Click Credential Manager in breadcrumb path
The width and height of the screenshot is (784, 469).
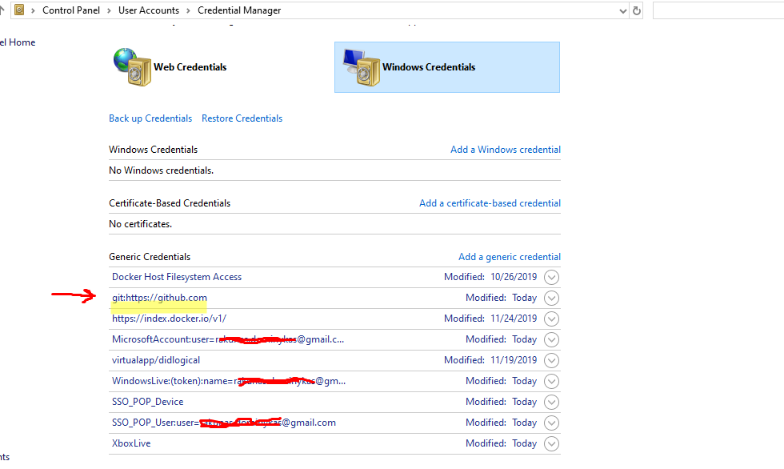[239, 10]
